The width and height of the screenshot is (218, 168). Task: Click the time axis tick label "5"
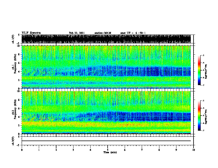[108, 150]
